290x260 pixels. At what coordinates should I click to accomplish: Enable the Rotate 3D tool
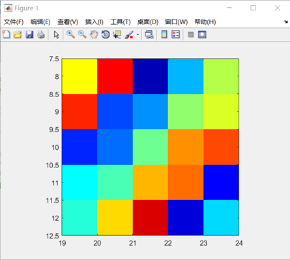106,35
